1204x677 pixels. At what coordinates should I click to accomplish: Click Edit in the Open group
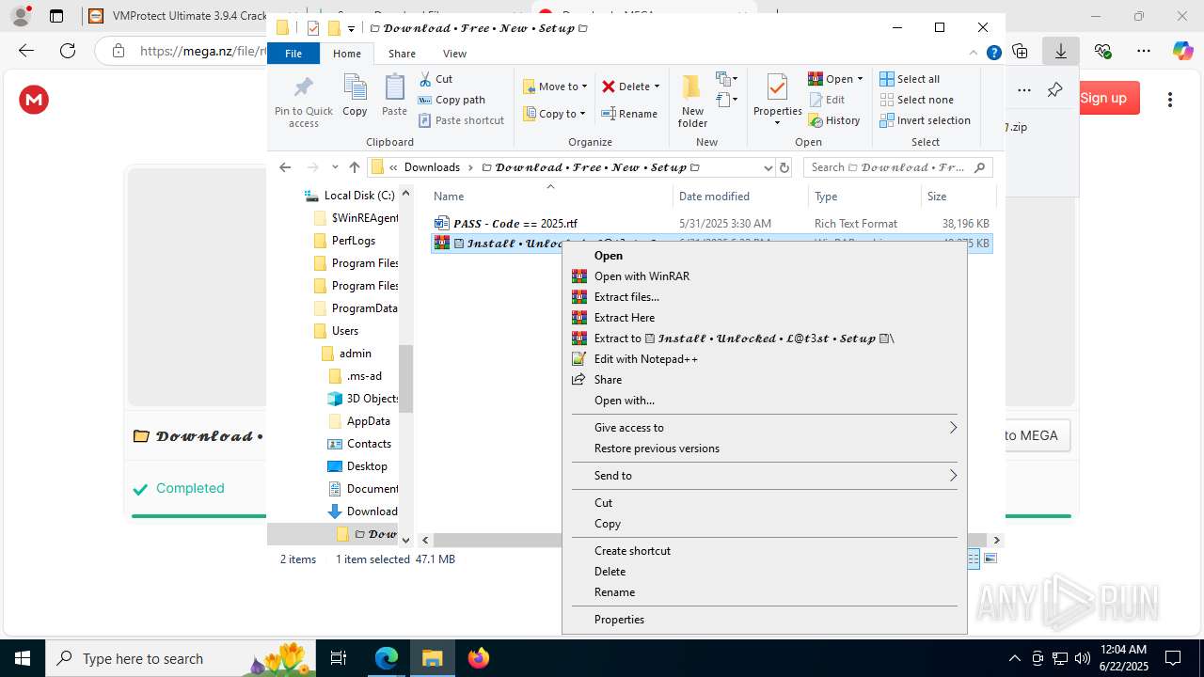coord(827,100)
